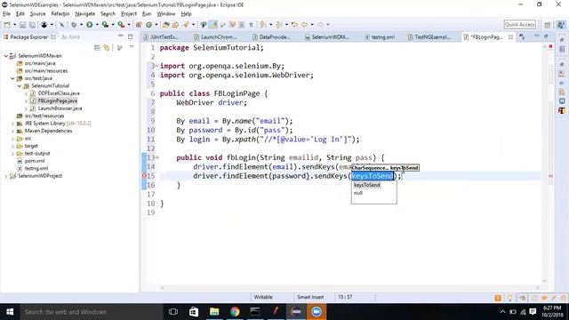Open the Open Perspective icon
569x320 pixels.
[548, 25]
